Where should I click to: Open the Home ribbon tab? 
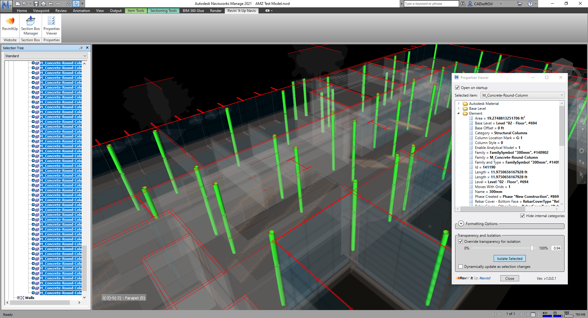click(x=22, y=11)
